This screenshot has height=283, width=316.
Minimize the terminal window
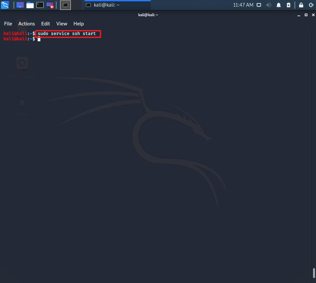(299, 15)
